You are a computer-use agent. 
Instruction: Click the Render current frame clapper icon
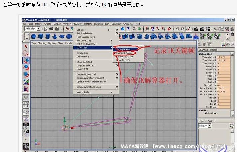click(x=196, y=29)
